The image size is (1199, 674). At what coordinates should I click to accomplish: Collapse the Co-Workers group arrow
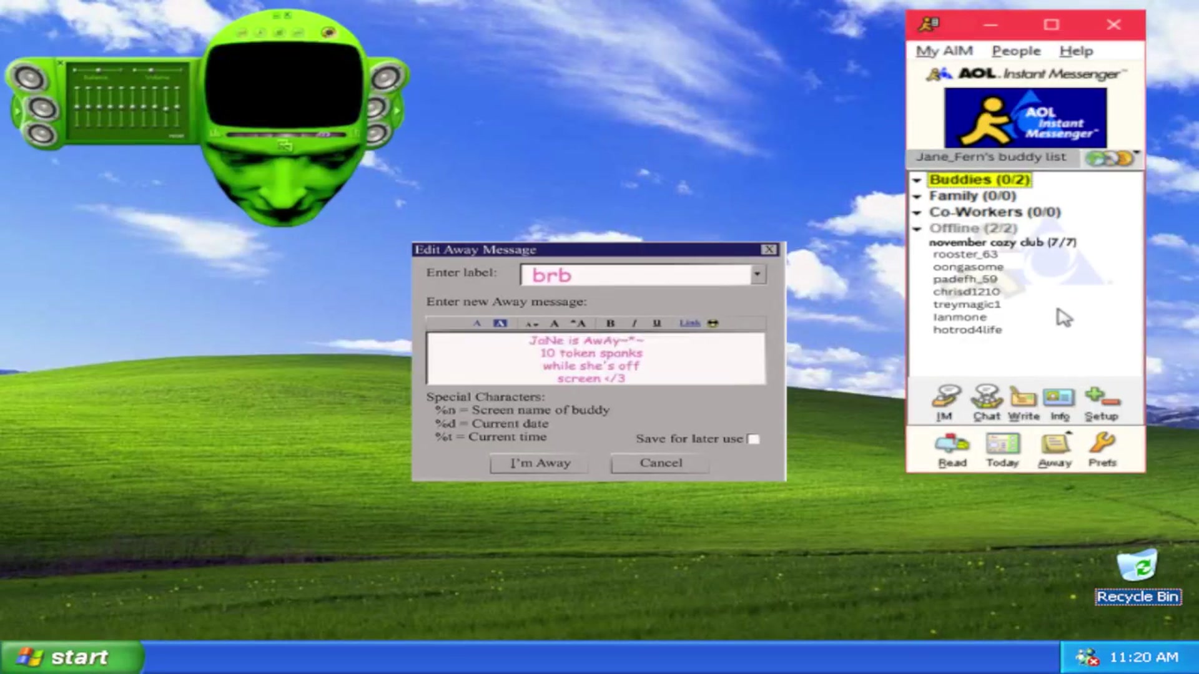917,213
